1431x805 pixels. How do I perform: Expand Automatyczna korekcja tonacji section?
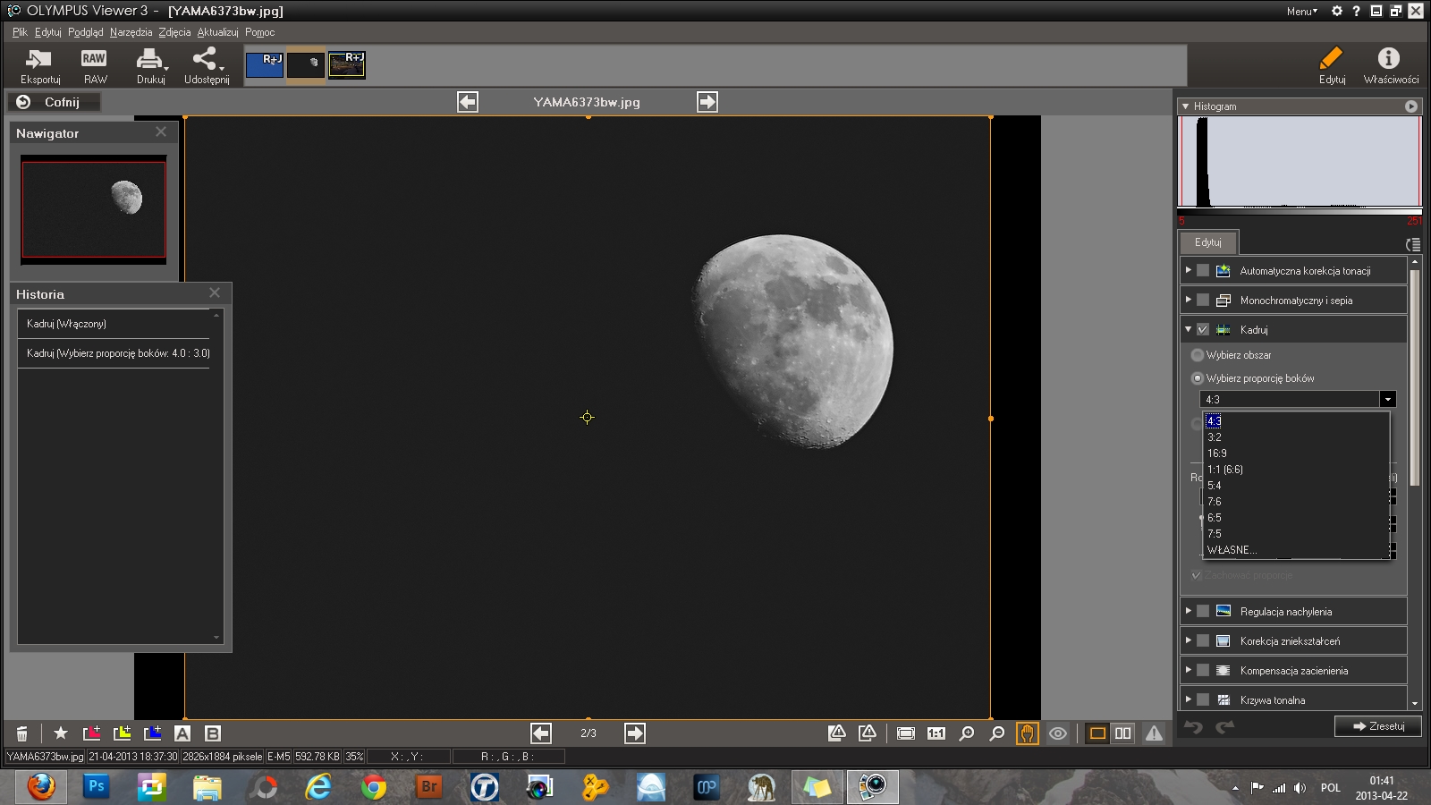click(1188, 270)
